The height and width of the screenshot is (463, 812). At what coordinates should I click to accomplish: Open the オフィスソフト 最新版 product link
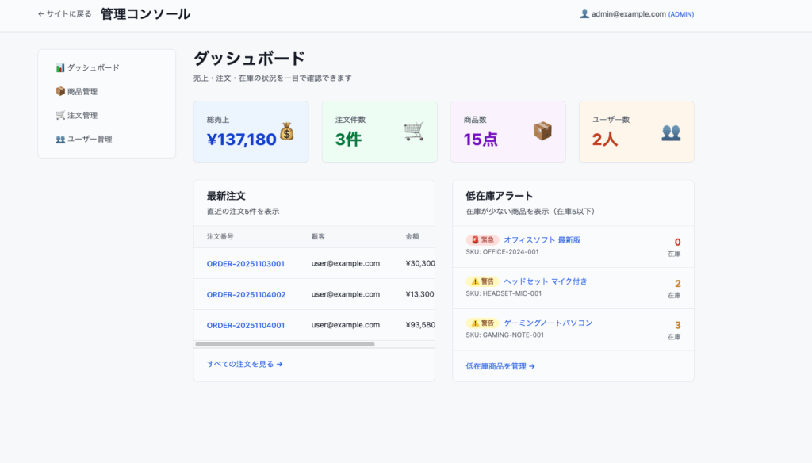pyautogui.click(x=542, y=239)
